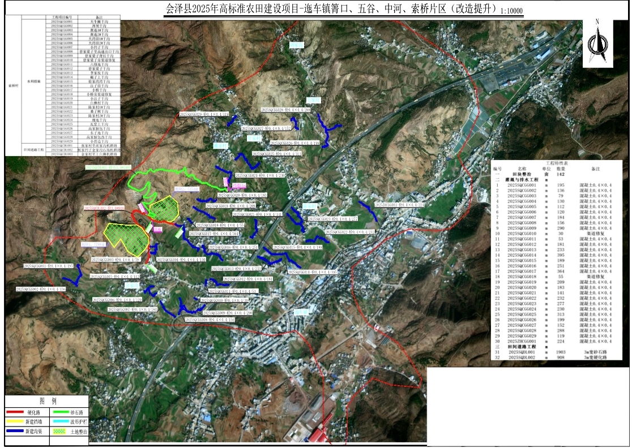Select the smaller hatched land consolidation polygon
The image size is (632, 448).
click(164, 207)
